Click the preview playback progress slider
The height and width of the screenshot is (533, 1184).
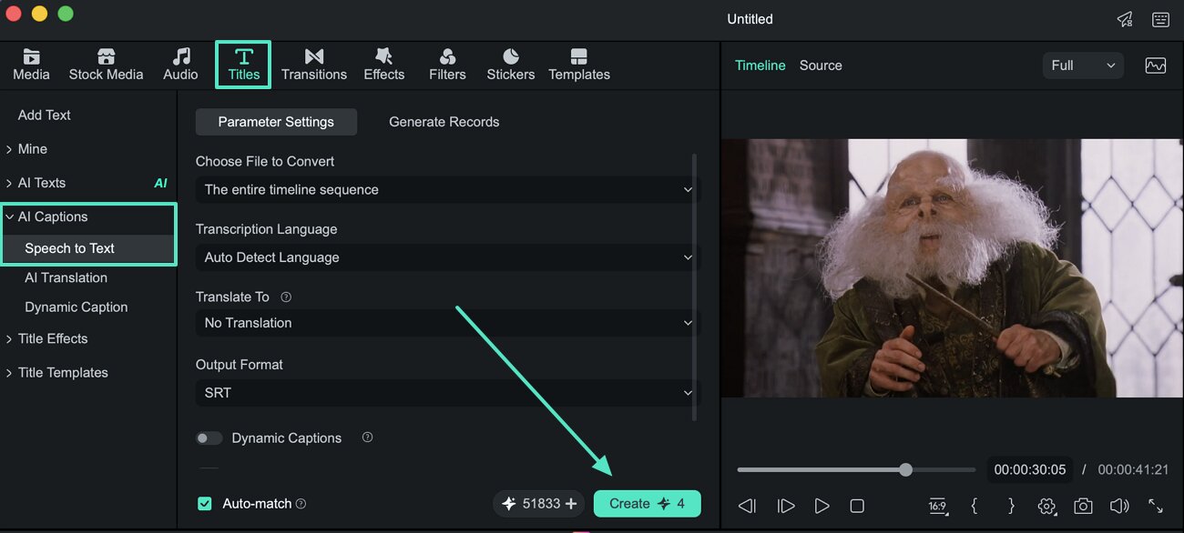click(x=856, y=470)
